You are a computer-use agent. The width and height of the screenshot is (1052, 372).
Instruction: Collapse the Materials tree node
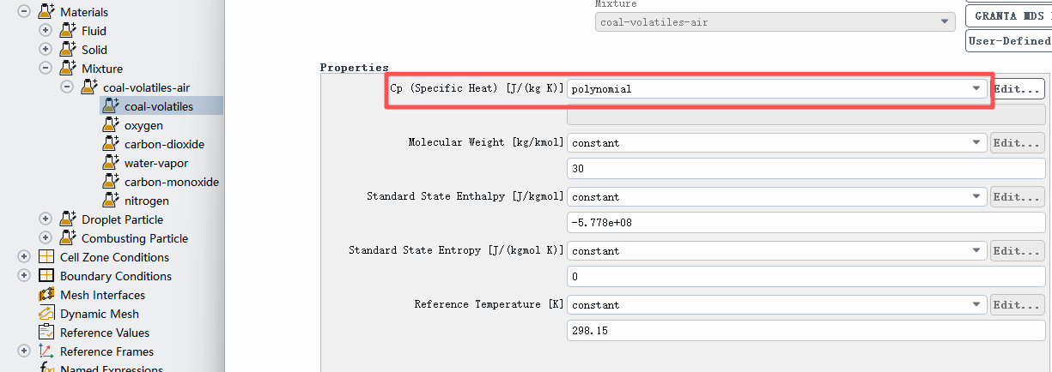[24, 12]
